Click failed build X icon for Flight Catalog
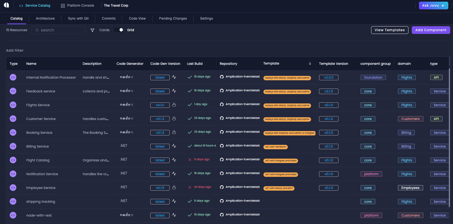453x224 pixels. (190, 160)
